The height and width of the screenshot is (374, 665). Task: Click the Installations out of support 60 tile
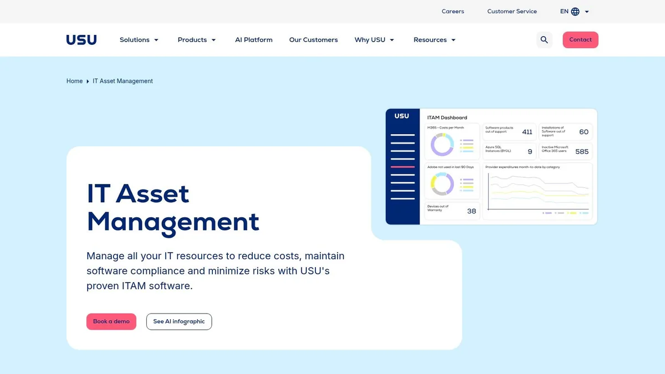(x=565, y=131)
